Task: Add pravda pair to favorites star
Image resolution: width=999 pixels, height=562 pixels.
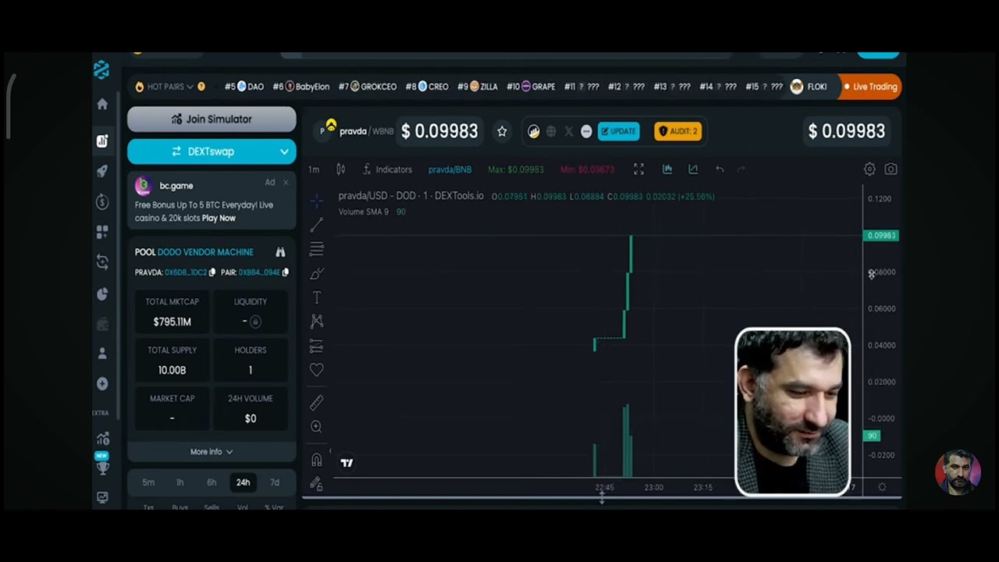Action: pos(502,132)
